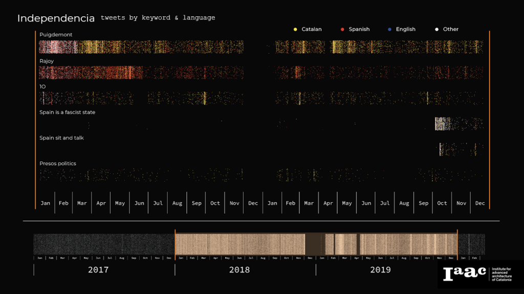The width and height of the screenshot is (524, 294).
Task: Select the 2018 year label
Action: (x=239, y=269)
